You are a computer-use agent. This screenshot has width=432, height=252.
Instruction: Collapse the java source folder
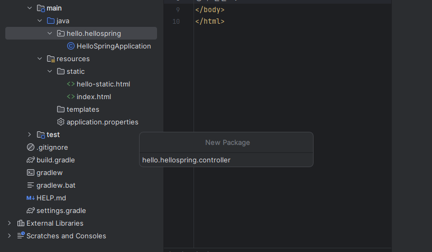coord(40,21)
